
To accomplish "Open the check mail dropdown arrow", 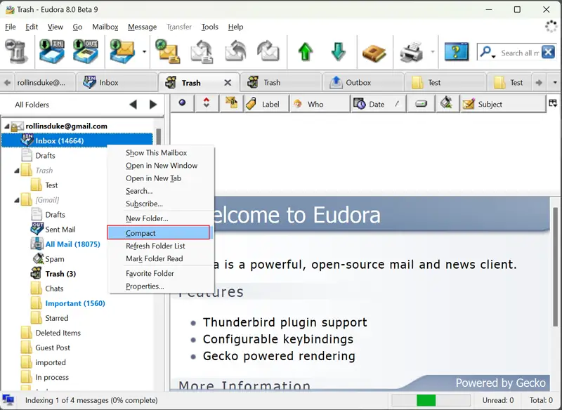I will click(144, 52).
